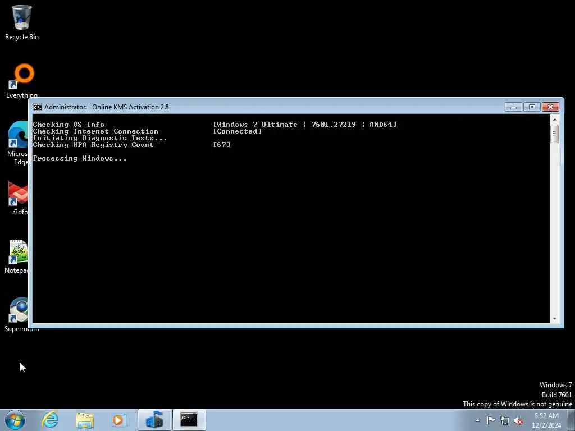Close the Online KMS Activation window

tap(550, 107)
